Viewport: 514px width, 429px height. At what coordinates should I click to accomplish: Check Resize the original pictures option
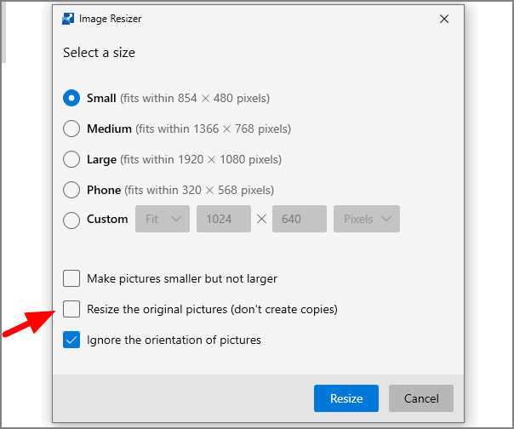[x=71, y=309]
